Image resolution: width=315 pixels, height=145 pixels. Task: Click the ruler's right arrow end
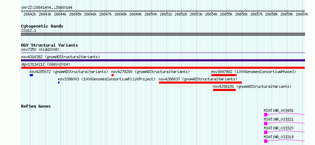tap(304, 11)
